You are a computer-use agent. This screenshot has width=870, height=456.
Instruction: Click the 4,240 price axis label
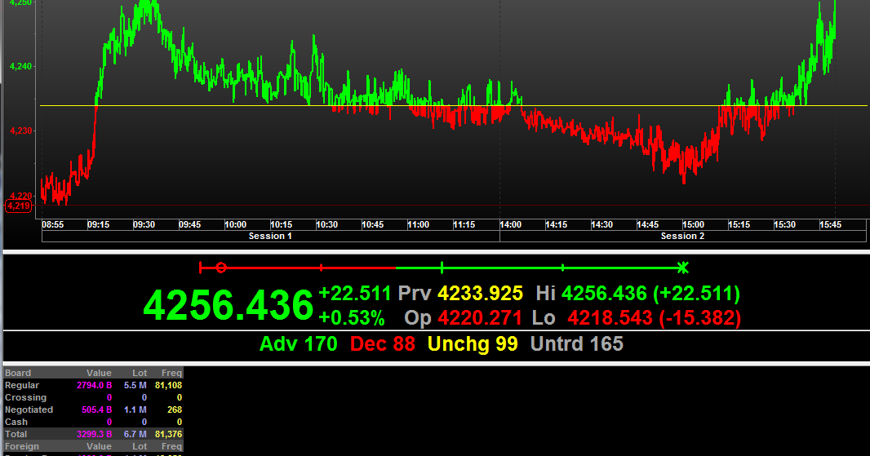pyautogui.click(x=21, y=66)
